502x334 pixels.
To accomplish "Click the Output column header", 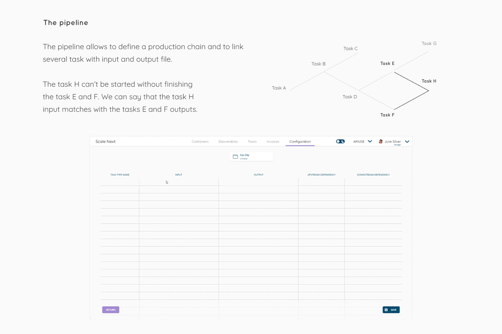I will point(258,175).
